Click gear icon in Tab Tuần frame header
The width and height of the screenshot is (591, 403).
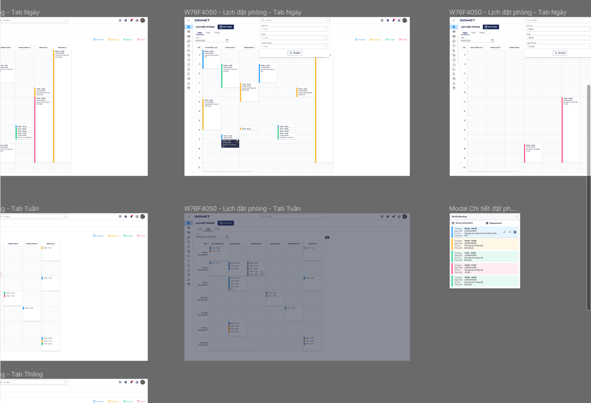[x=388, y=217]
